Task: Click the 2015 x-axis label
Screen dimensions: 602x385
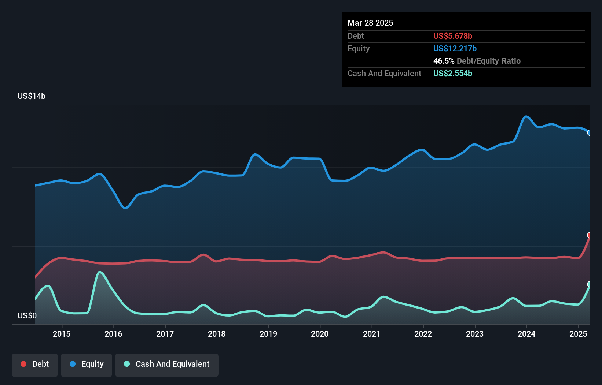Action: (62, 334)
